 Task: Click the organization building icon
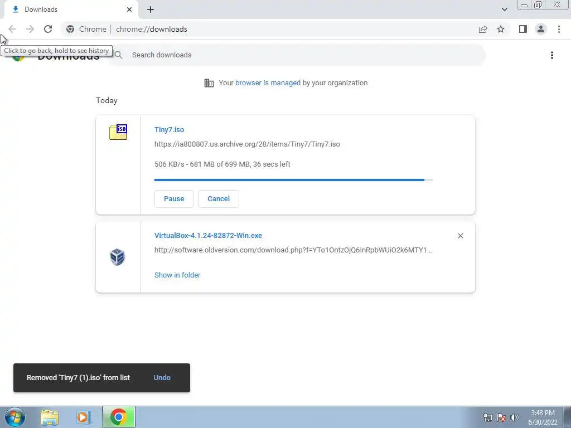[x=209, y=83]
